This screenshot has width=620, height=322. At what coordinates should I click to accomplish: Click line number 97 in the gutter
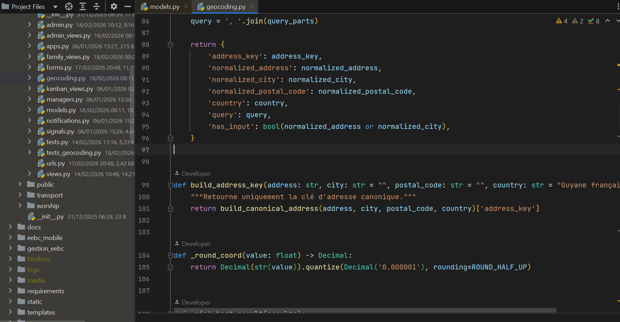click(146, 150)
